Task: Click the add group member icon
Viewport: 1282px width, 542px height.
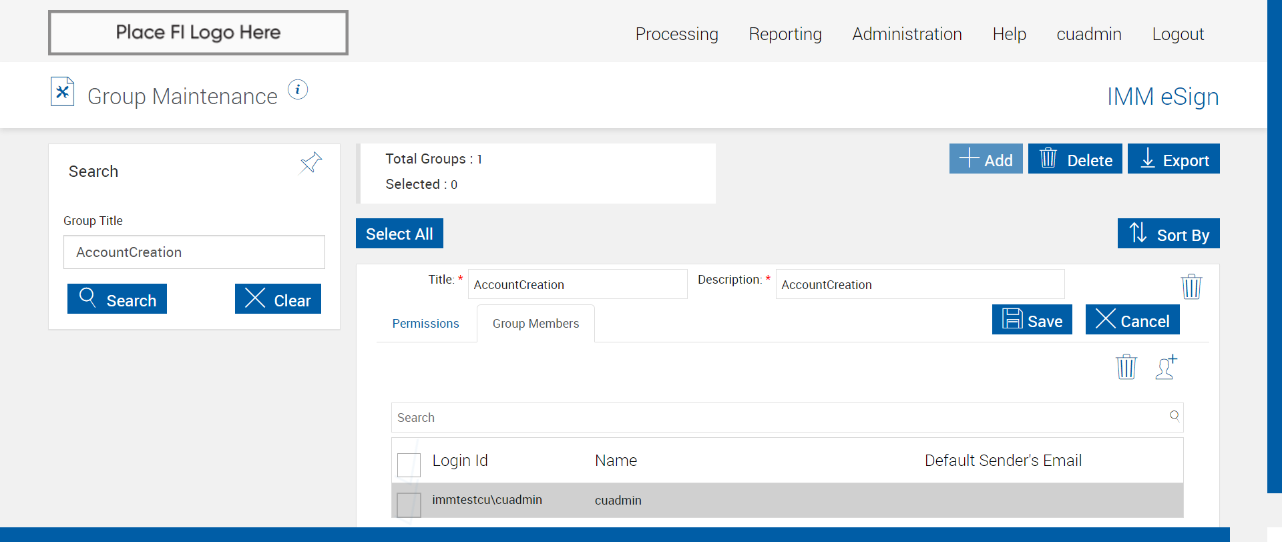Action: [1166, 366]
